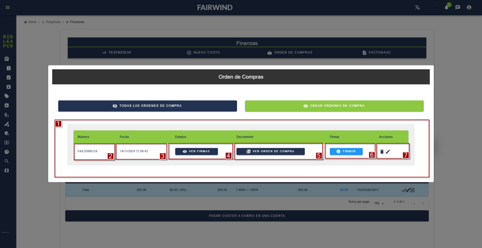Click the blue $0.00 amount in Flete row

coord(344,190)
